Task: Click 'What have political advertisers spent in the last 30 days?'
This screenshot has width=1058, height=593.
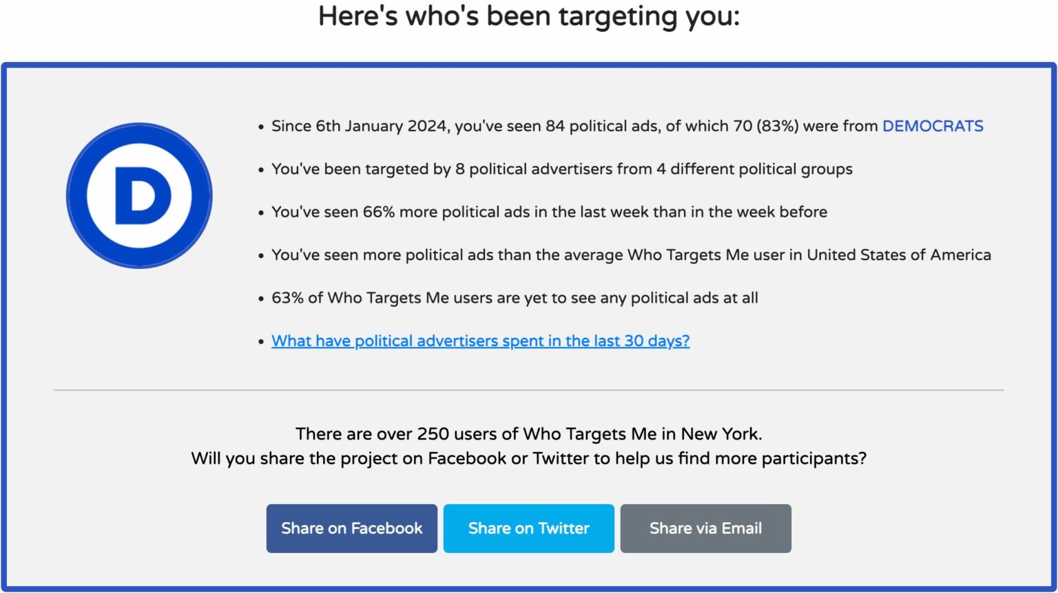Action: [480, 341]
